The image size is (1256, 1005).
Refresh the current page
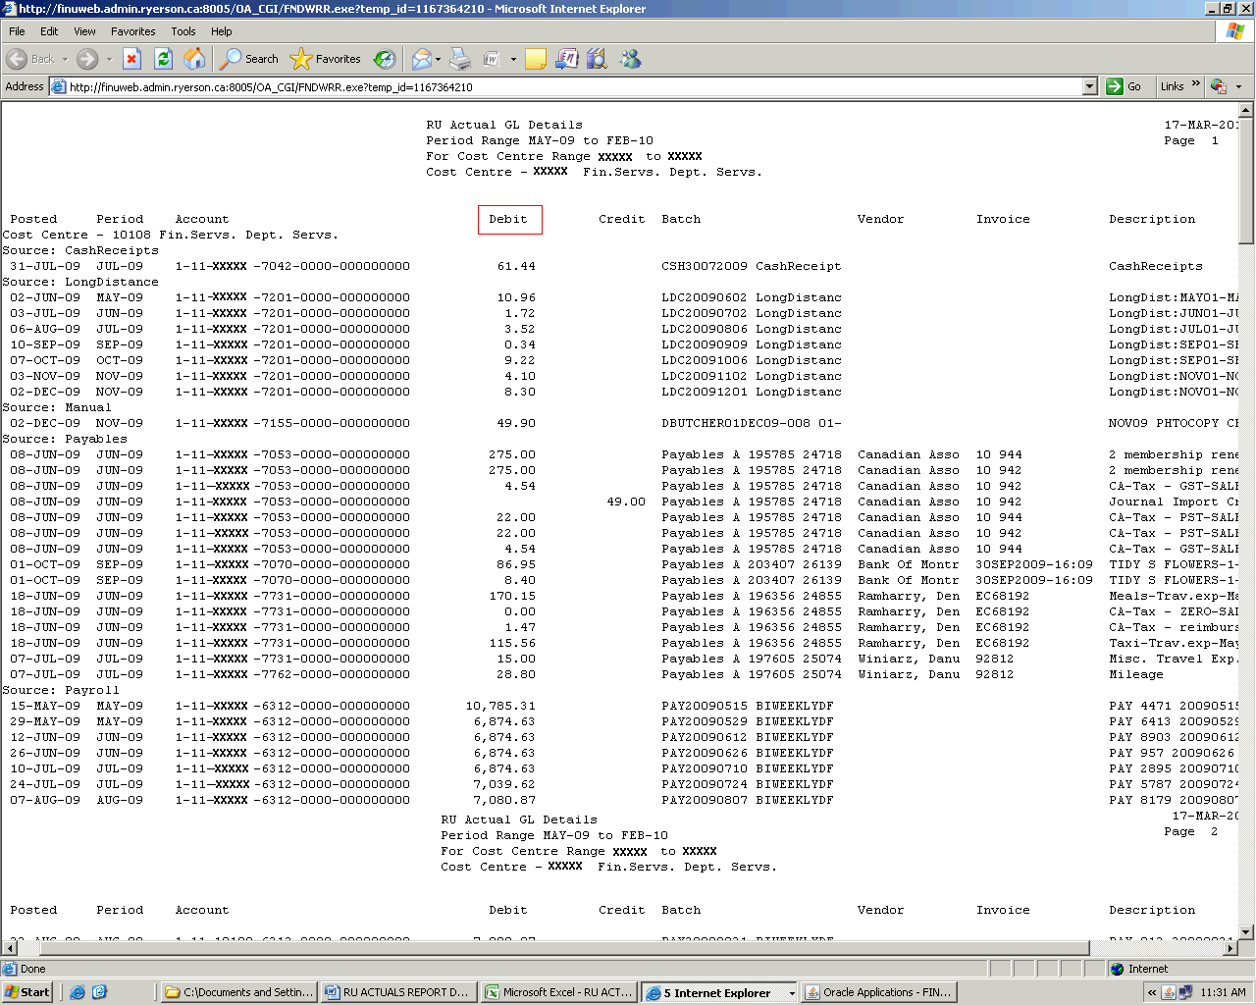[164, 59]
